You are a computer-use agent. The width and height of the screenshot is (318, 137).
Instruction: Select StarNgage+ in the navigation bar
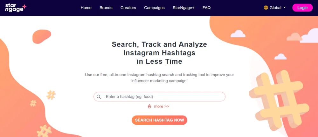[183, 8]
